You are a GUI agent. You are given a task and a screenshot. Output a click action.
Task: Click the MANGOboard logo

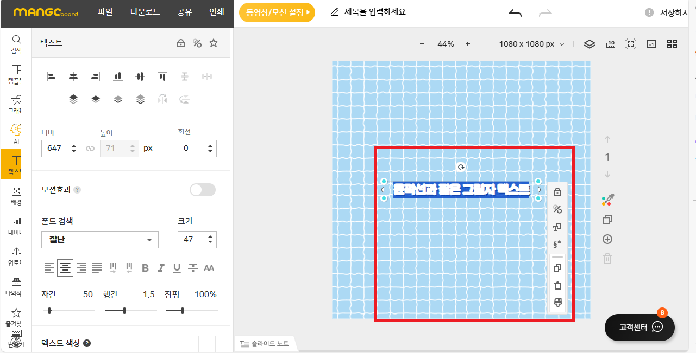point(46,12)
